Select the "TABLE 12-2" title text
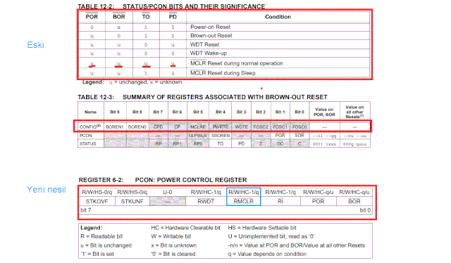Screen dimensions: 451x263 pos(171,6)
